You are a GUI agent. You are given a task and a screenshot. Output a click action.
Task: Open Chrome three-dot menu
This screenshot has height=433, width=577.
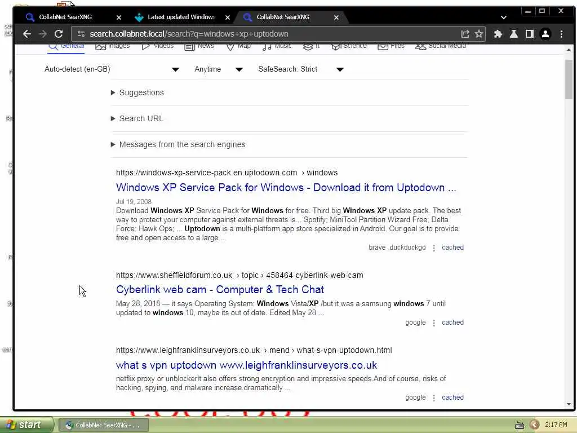point(562,34)
